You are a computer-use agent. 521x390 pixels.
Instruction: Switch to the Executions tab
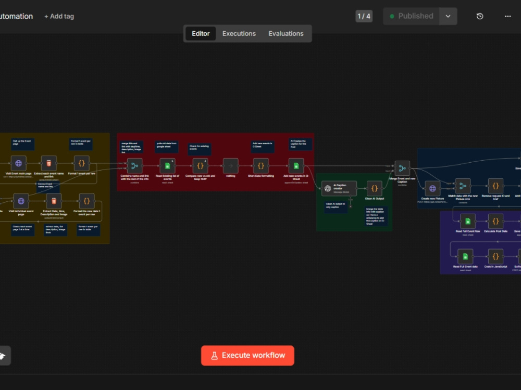[239, 33]
